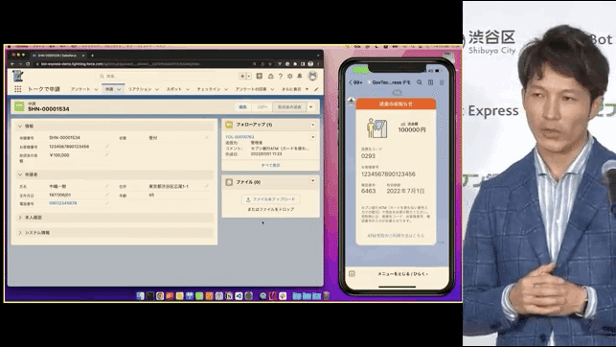Viewport: 616px width, 347px height.
Task: Click the browser back arrow
Action: pyautogui.click(x=12, y=63)
